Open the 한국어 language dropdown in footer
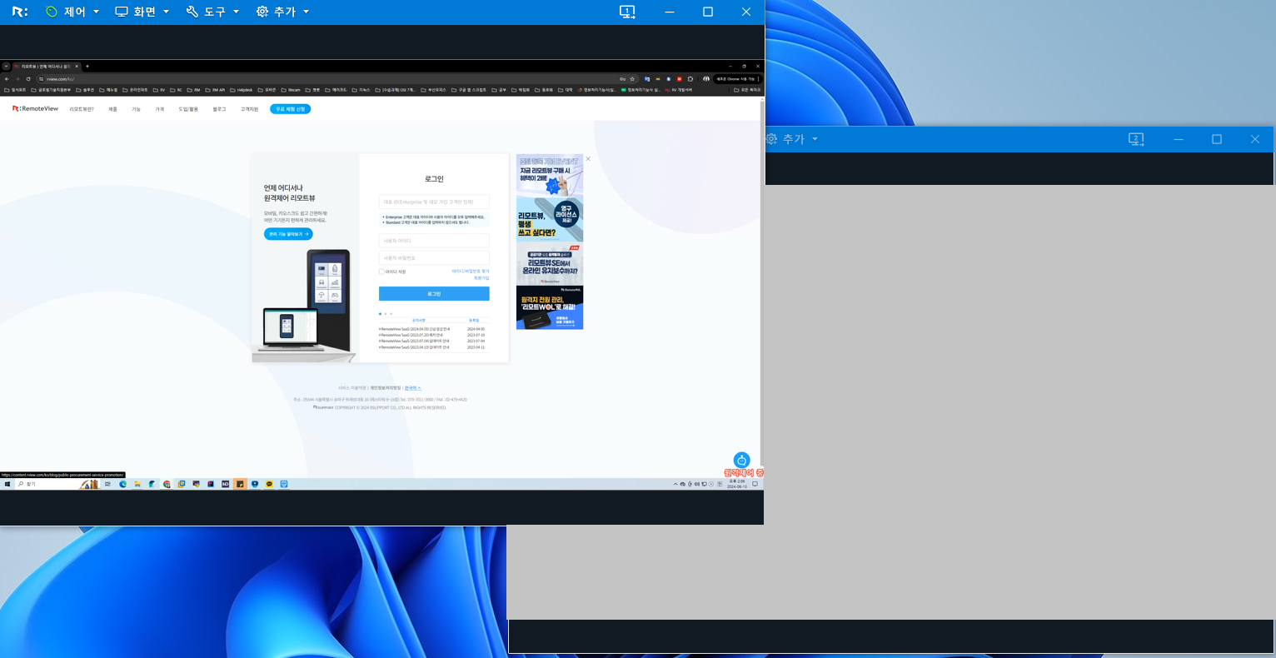This screenshot has width=1276, height=658. tap(413, 388)
